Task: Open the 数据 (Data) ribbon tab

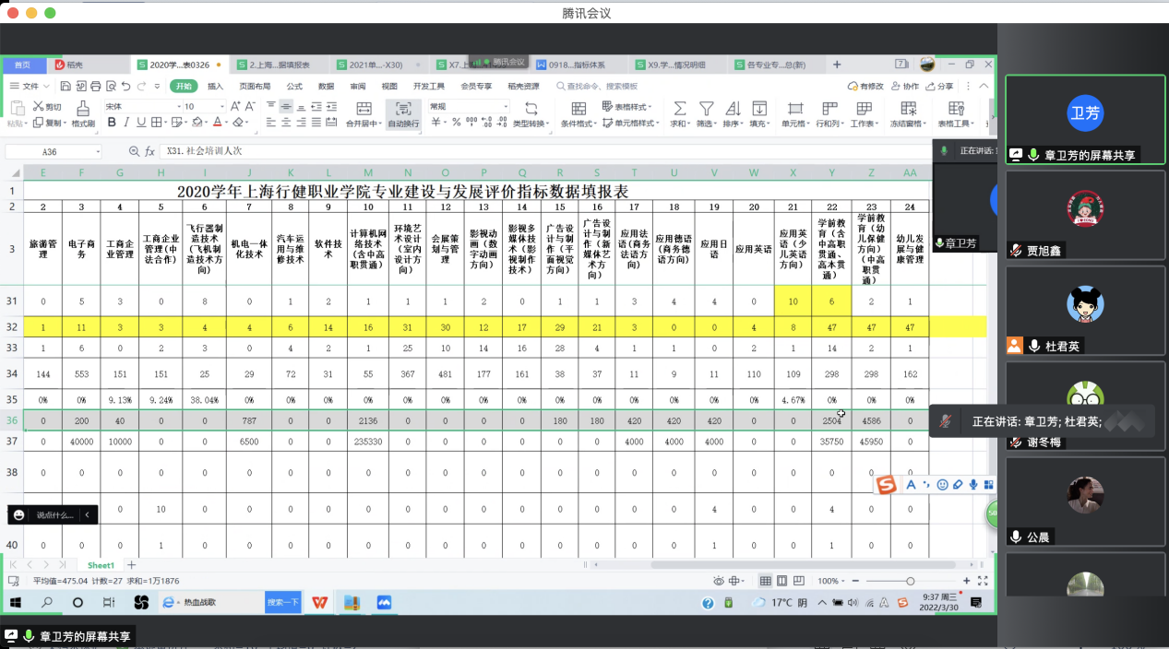Action: click(x=326, y=87)
